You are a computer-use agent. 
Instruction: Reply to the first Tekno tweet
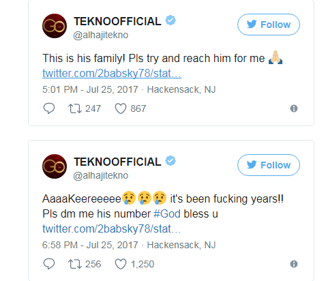click(x=49, y=108)
